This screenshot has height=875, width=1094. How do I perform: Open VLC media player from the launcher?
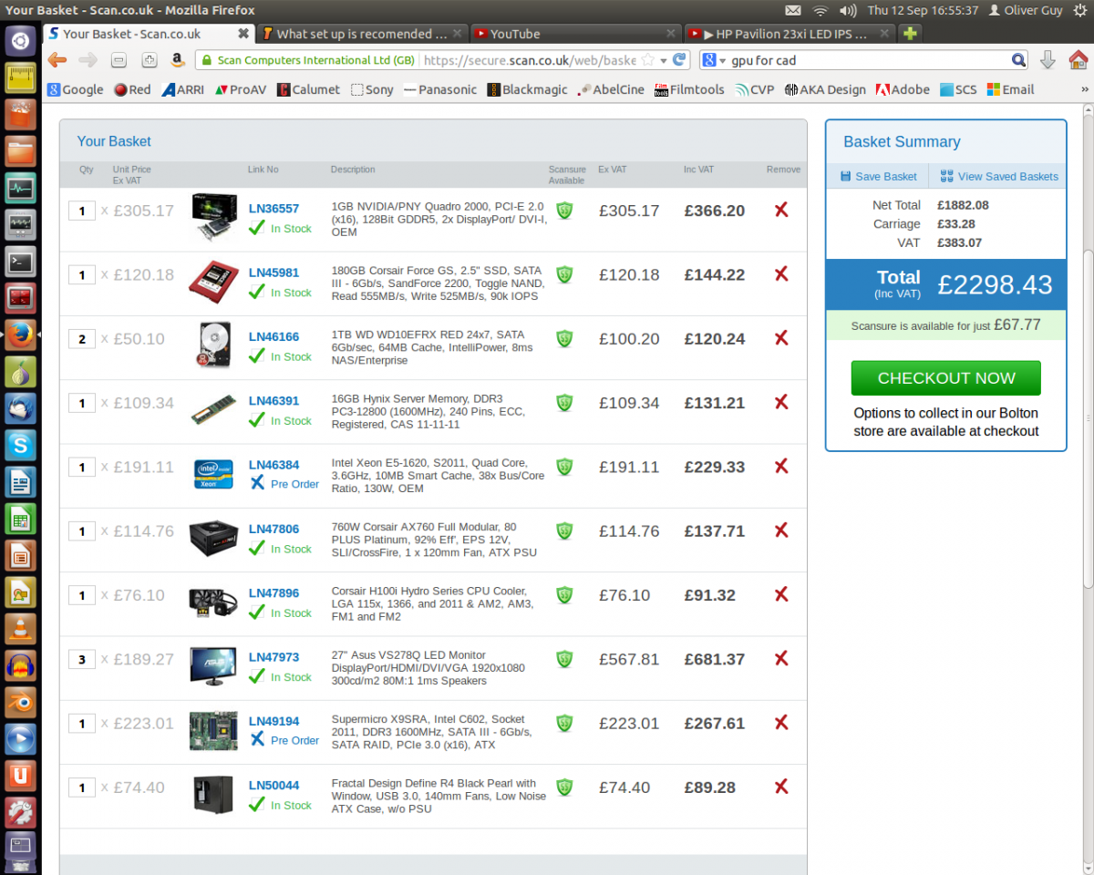click(x=21, y=629)
